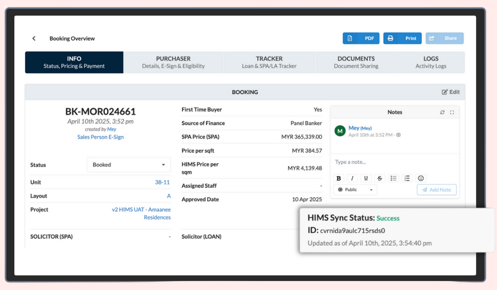Open the creator link Mey under booking number

pos(111,129)
